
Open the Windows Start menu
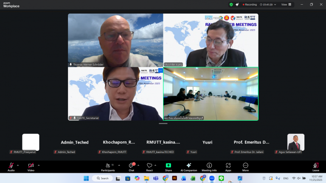pyautogui.click(x=86, y=178)
